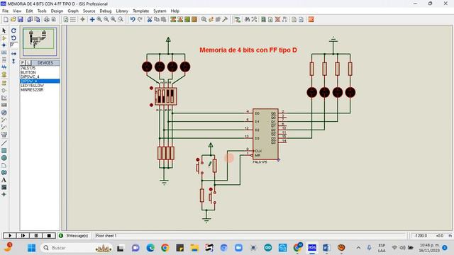Viewport: 454px width, 255px height.
Task: Open Word from the taskbar
Action: click(326, 248)
